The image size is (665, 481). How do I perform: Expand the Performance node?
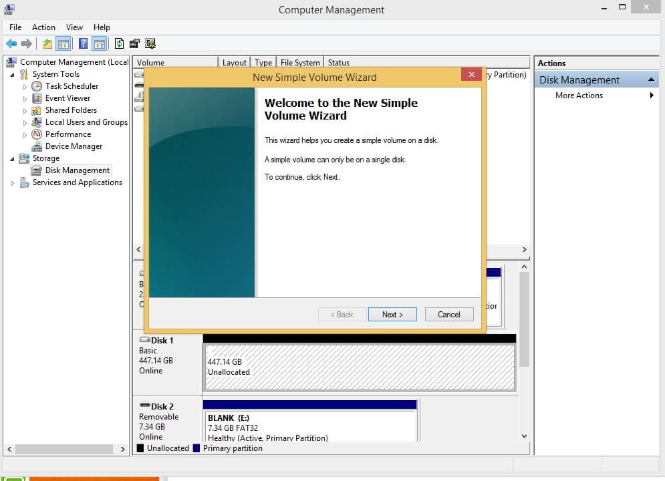[x=25, y=135]
